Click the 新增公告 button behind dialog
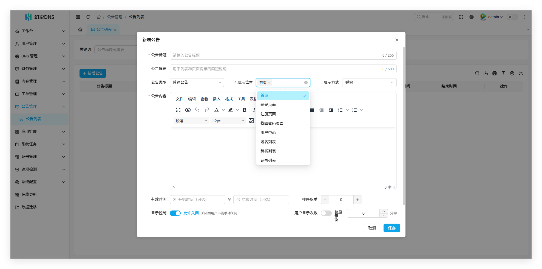 [93, 73]
